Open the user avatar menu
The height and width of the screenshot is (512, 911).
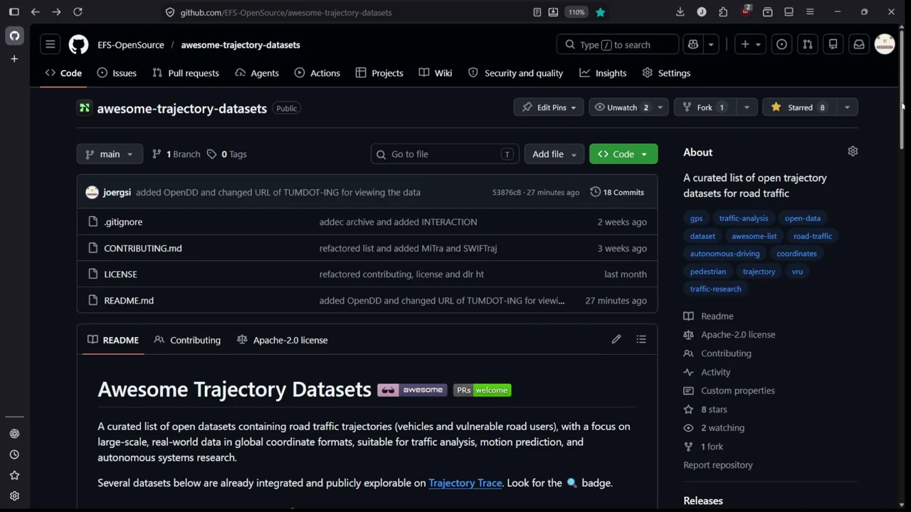point(885,45)
